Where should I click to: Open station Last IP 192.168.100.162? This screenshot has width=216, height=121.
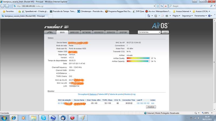click(143, 103)
